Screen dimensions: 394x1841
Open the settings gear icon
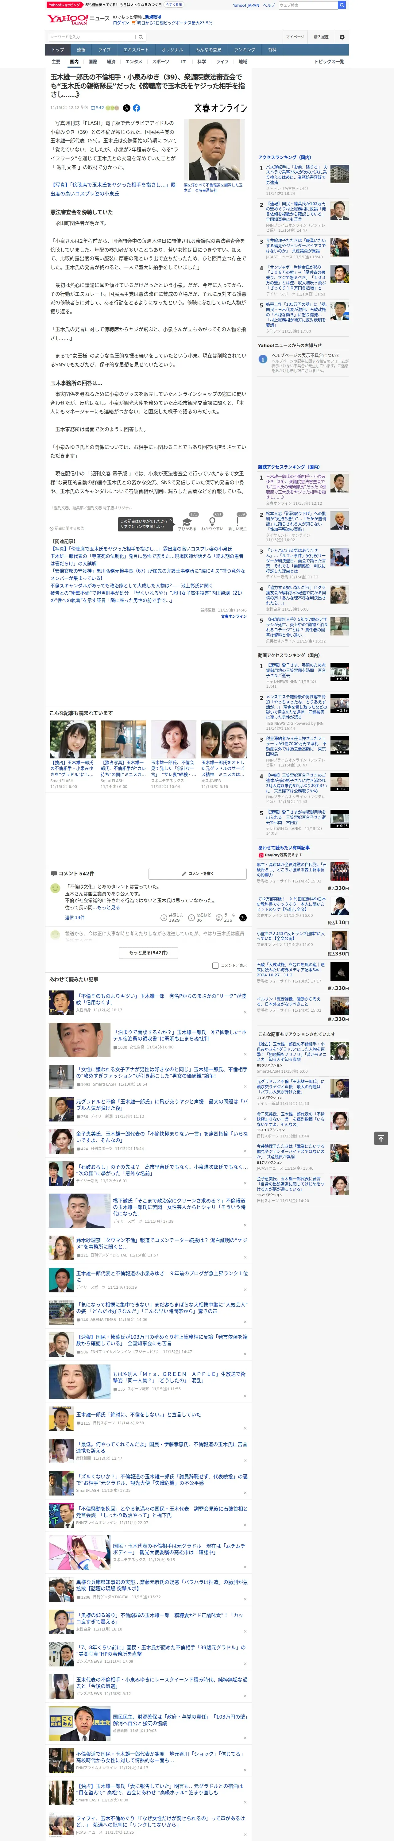(x=342, y=37)
